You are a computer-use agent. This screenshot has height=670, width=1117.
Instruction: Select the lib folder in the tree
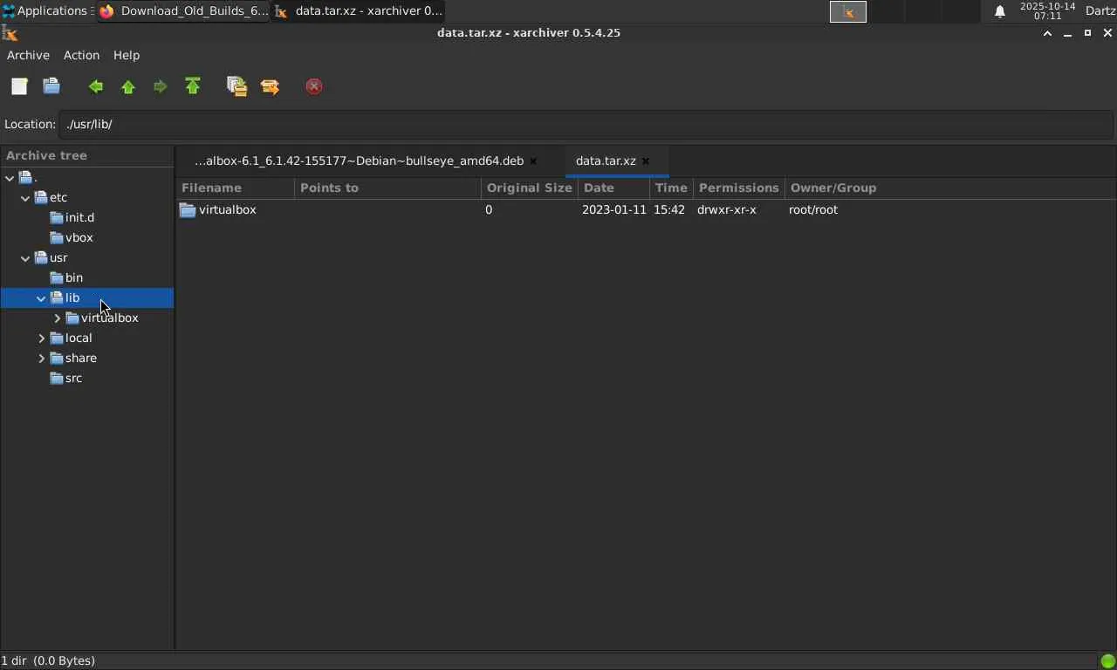click(72, 298)
